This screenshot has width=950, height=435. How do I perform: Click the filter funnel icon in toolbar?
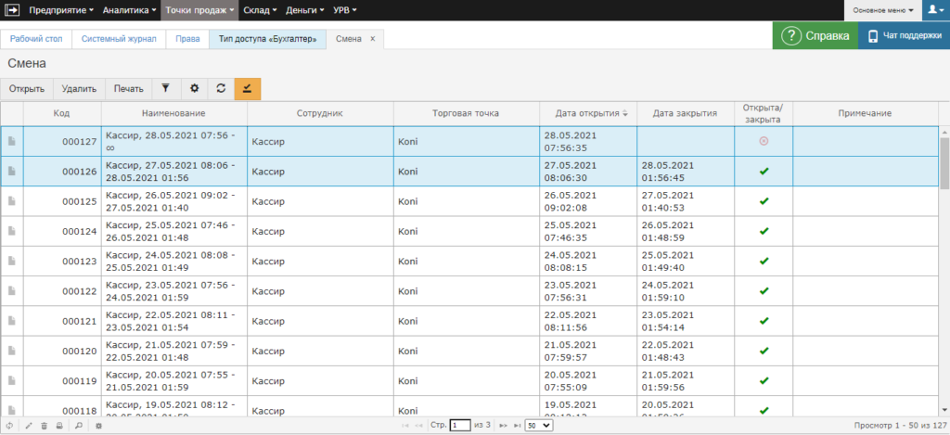165,88
